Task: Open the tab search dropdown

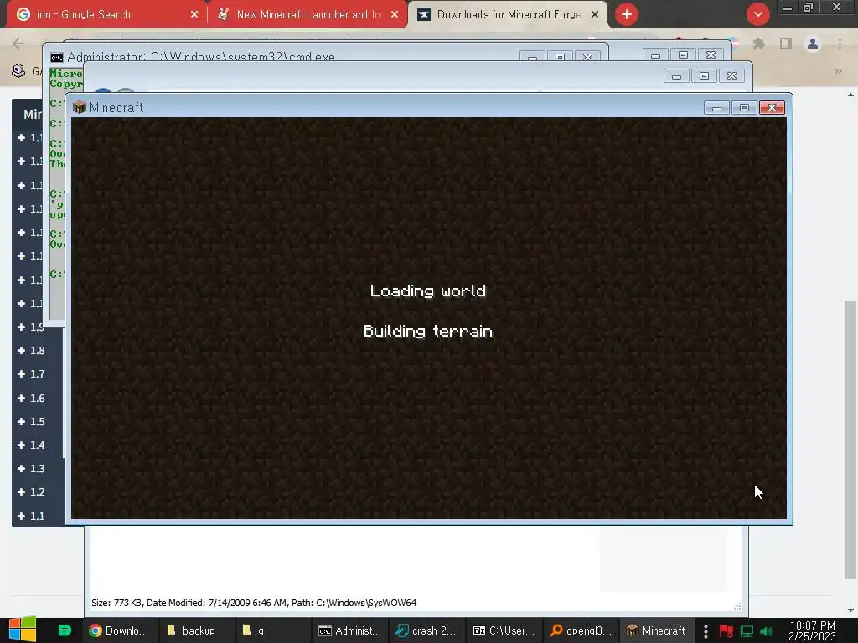Action: [x=757, y=15]
